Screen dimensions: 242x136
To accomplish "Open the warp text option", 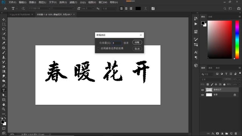I will [145, 8].
